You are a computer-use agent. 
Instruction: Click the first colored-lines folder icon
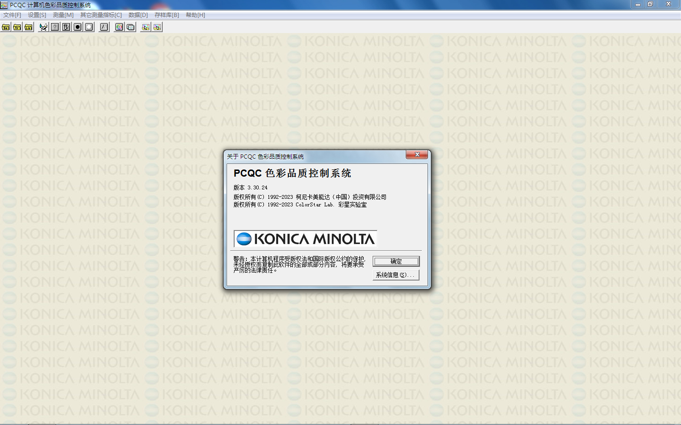point(146,27)
